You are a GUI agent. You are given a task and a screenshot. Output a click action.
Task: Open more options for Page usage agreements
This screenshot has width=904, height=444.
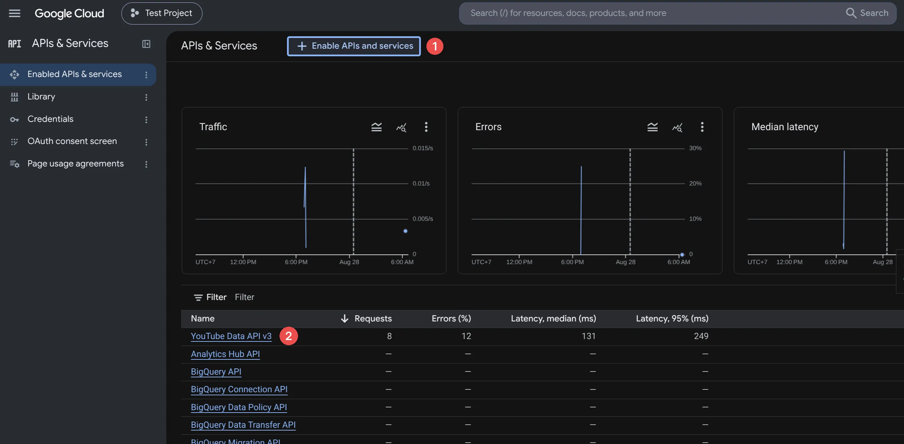pyautogui.click(x=146, y=164)
